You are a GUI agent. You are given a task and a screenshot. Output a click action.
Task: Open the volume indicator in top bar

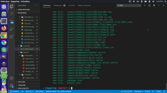(x=153, y=2)
